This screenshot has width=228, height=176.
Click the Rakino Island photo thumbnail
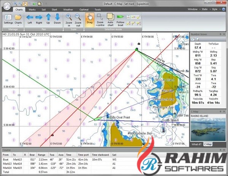(x=208, y=130)
